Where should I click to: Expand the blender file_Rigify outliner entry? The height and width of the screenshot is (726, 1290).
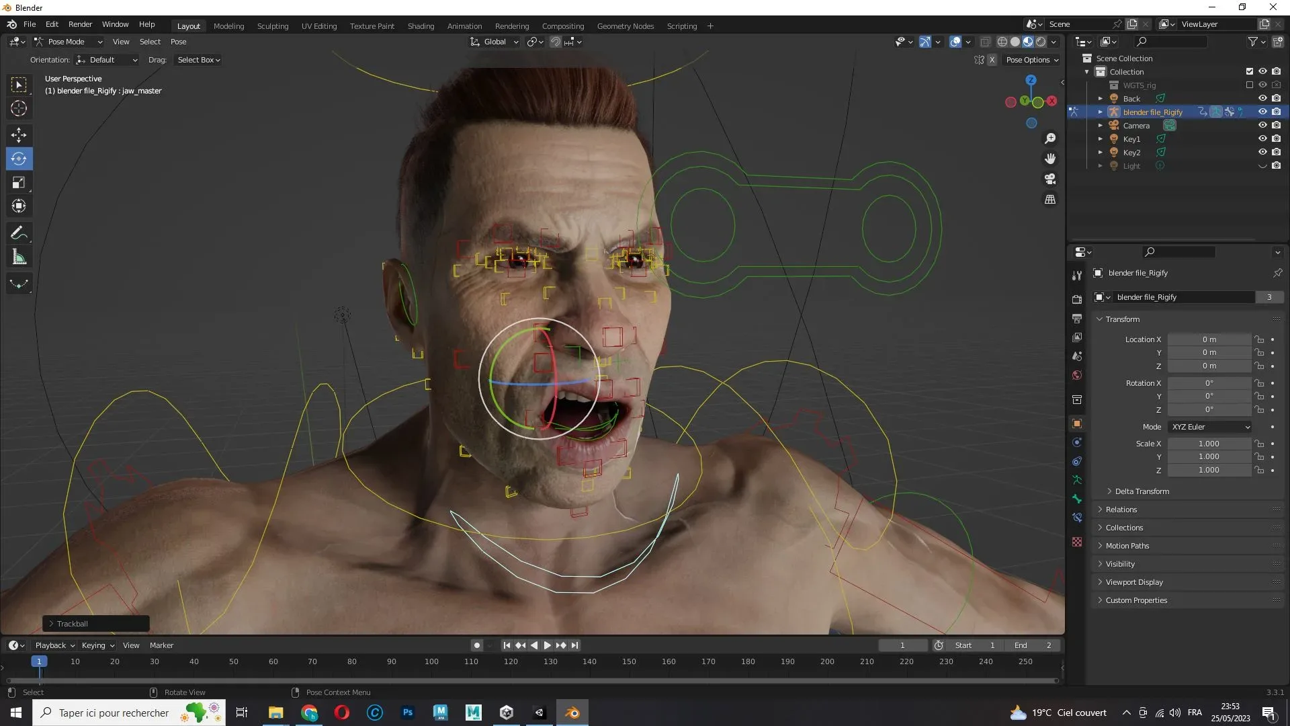coord(1101,112)
